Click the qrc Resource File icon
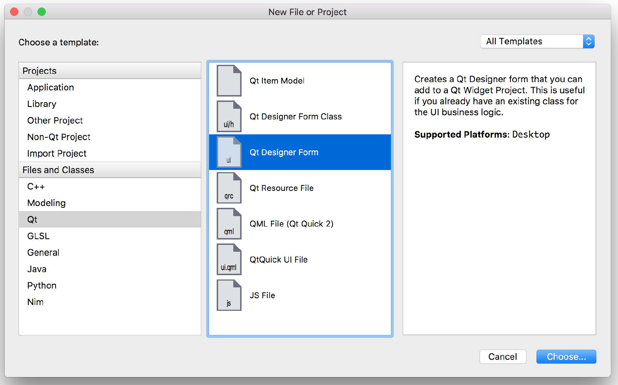Image resolution: width=618 pixels, height=385 pixels. pyautogui.click(x=229, y=188)
